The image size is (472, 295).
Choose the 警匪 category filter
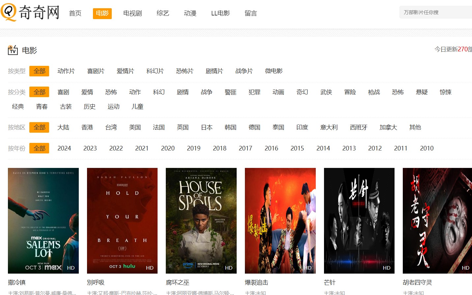pos(231,92)
